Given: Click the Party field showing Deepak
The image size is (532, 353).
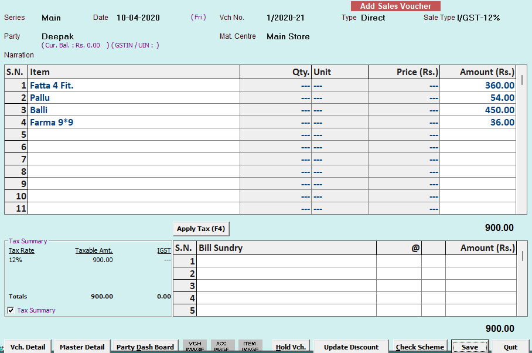Looking at the screenshot, I should pyautogui.click(x=57, y=36).
